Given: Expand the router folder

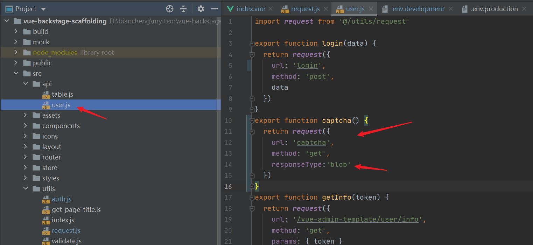Looking at the screenshot, I should (26, 157).
